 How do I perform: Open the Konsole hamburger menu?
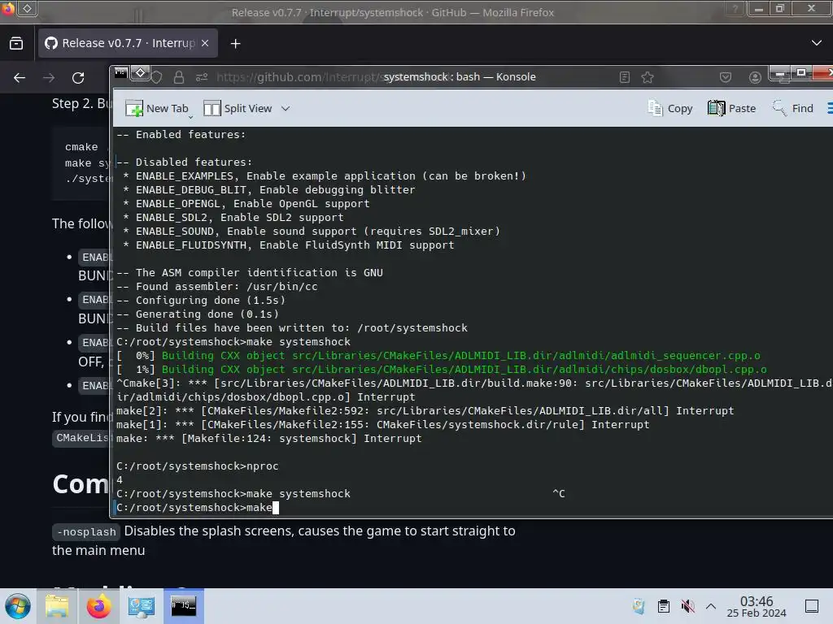pyautogui.click(x=830, y=108)
